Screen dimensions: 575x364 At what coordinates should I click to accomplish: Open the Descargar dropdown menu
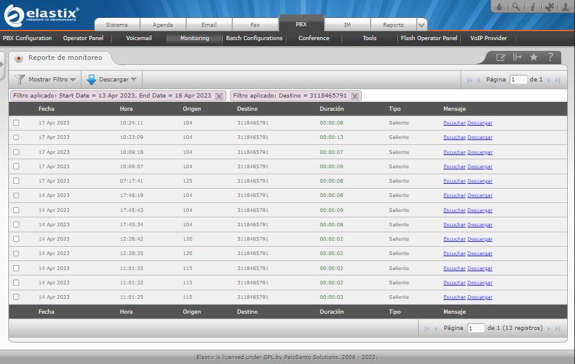click(x=113, y=80)
